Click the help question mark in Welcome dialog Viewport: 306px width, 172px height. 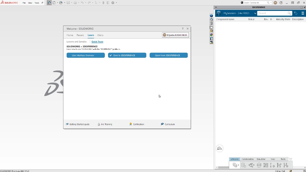point(183,29)
